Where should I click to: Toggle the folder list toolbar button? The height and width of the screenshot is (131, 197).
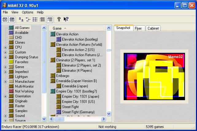click(5, 20)
